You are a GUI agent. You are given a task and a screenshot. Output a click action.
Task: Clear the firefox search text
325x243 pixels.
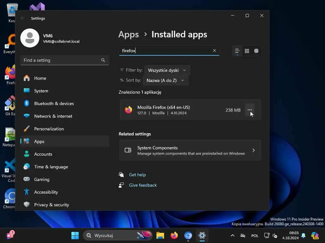tap(214, 51)
